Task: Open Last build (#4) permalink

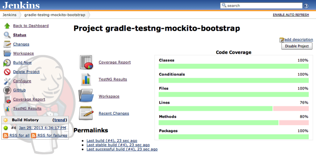Action: pos(112,141)
